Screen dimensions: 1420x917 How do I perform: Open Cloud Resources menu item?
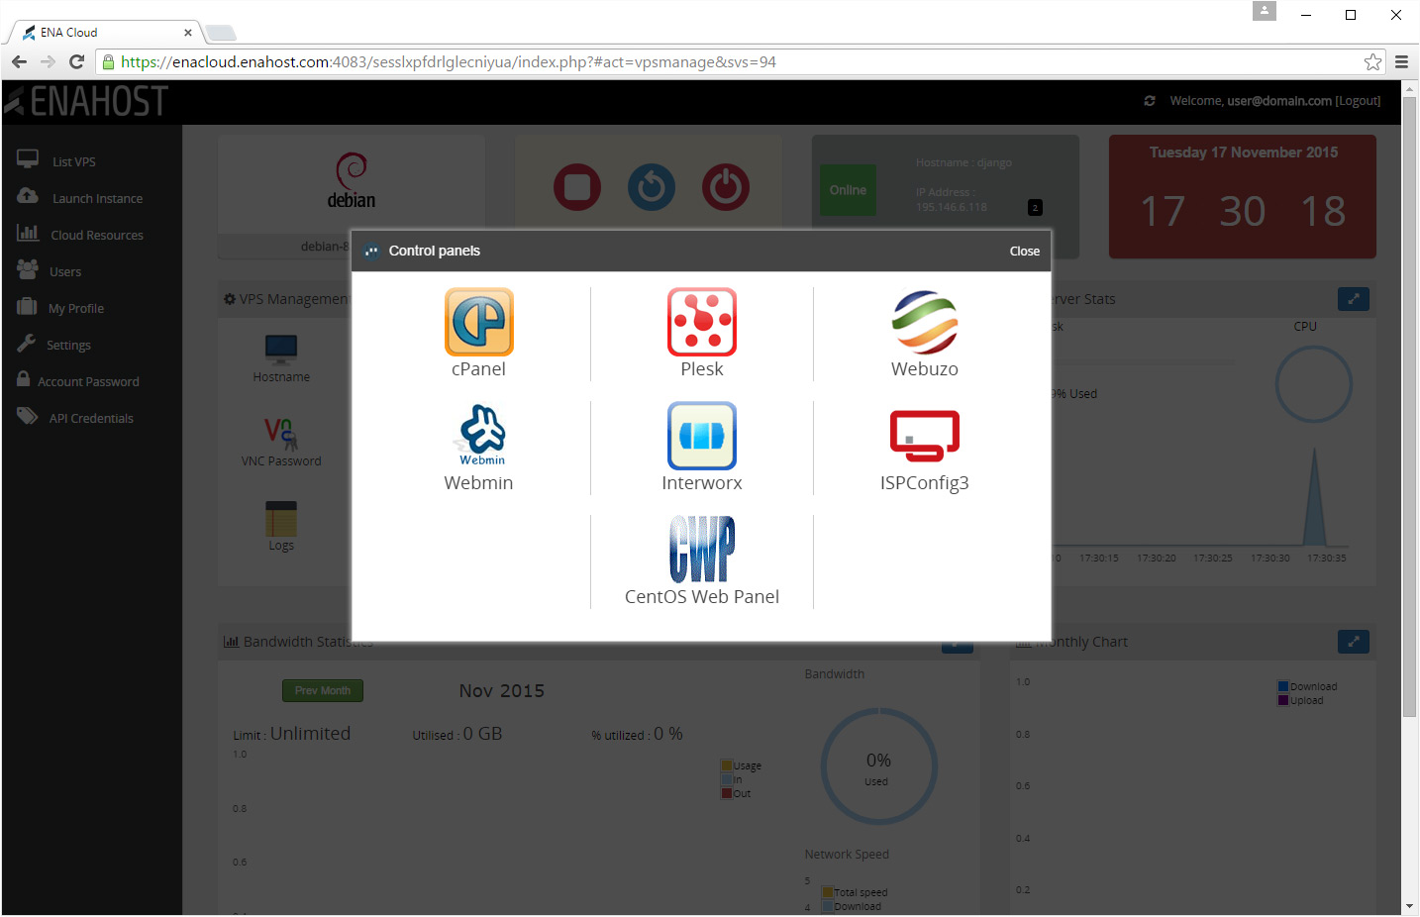click(x=97, y=236)
